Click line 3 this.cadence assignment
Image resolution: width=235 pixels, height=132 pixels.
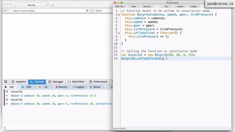[145, 18]
